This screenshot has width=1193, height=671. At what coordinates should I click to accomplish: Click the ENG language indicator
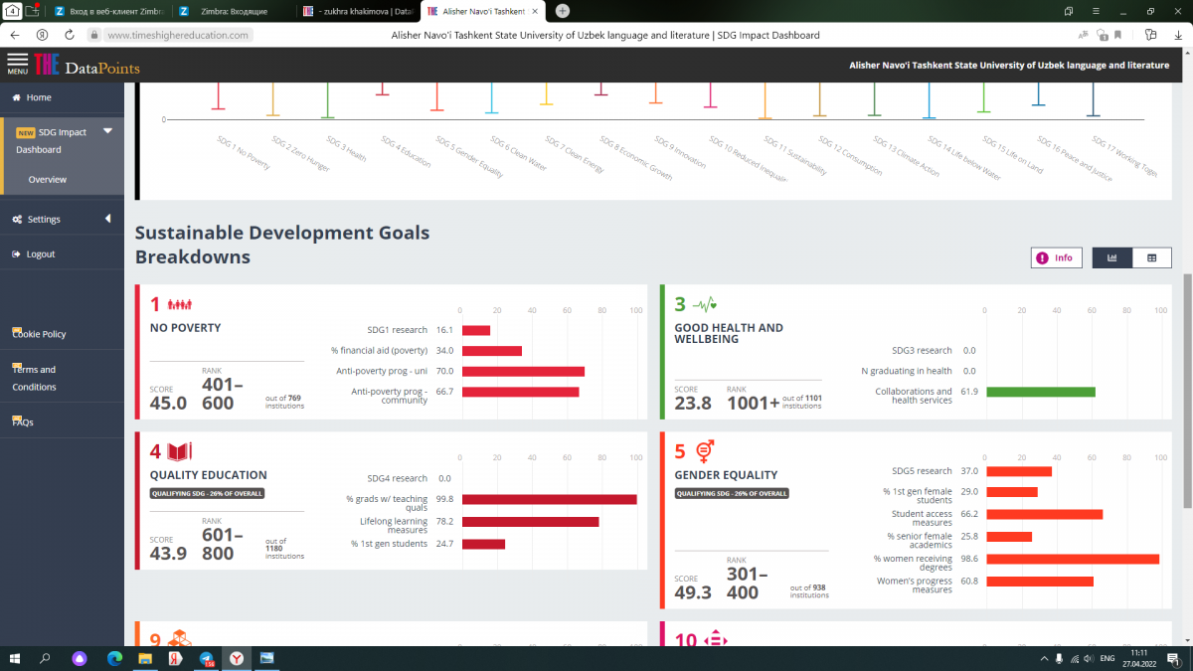coord(1106,658)
